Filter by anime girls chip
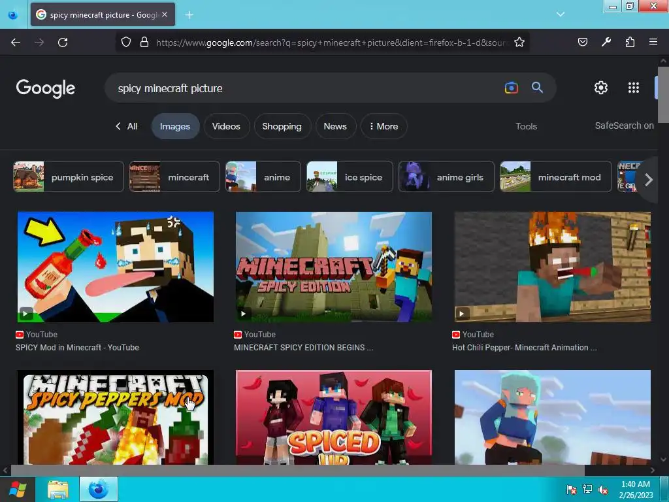 [x=446, y=176]
